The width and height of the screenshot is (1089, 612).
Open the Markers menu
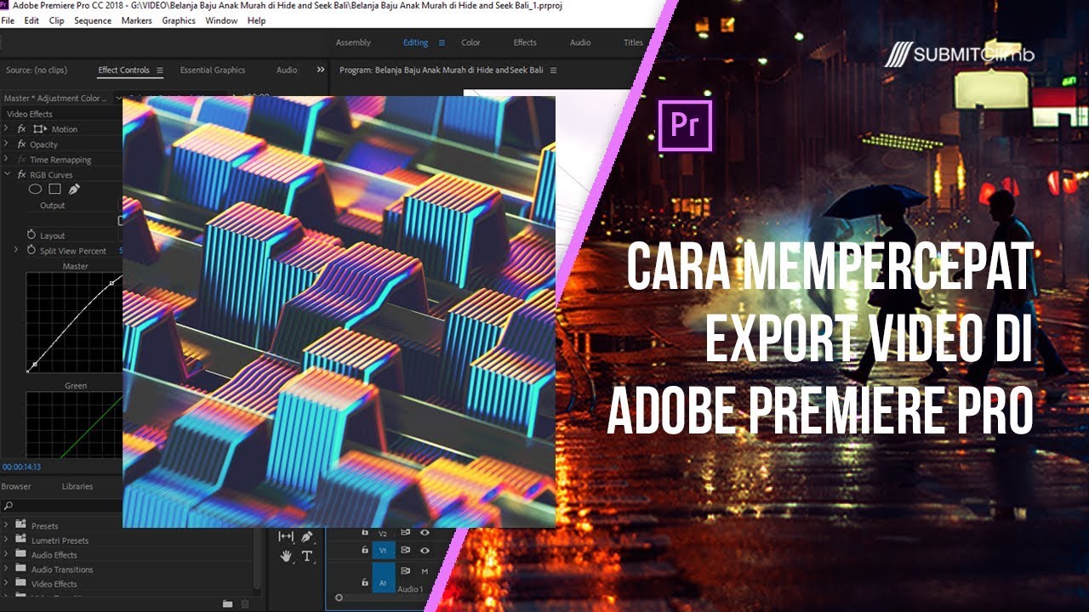137,20
